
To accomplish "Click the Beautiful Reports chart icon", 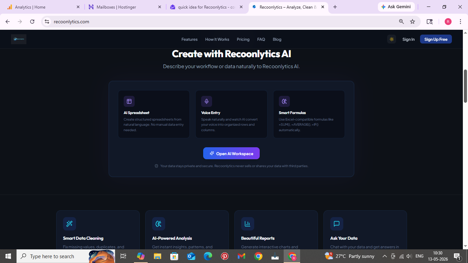I will tap(248, 224).
